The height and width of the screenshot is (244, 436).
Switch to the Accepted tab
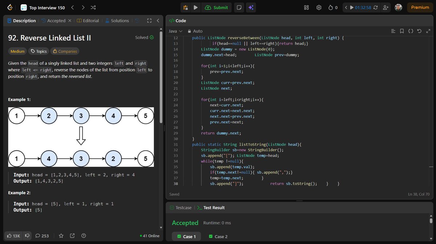(x=53, y=21)
